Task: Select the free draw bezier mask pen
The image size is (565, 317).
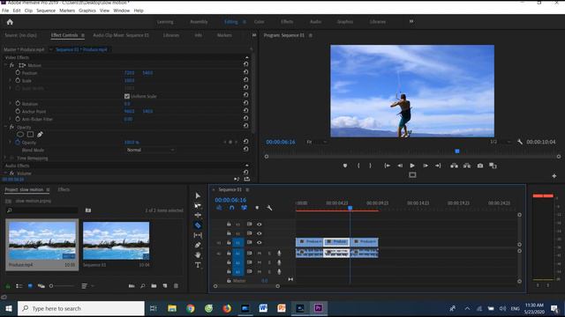Action: point(40,135)
